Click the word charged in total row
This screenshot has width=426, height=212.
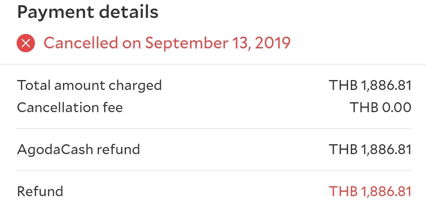[135, 86]
